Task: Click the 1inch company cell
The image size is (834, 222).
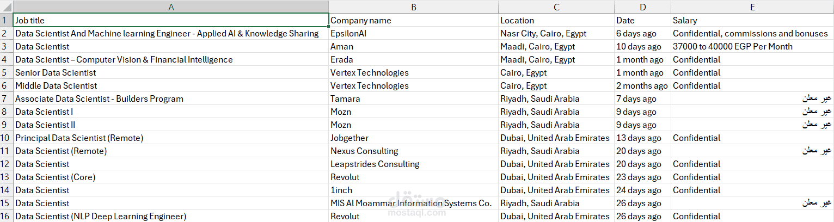Action: click(x=414, y=190)
